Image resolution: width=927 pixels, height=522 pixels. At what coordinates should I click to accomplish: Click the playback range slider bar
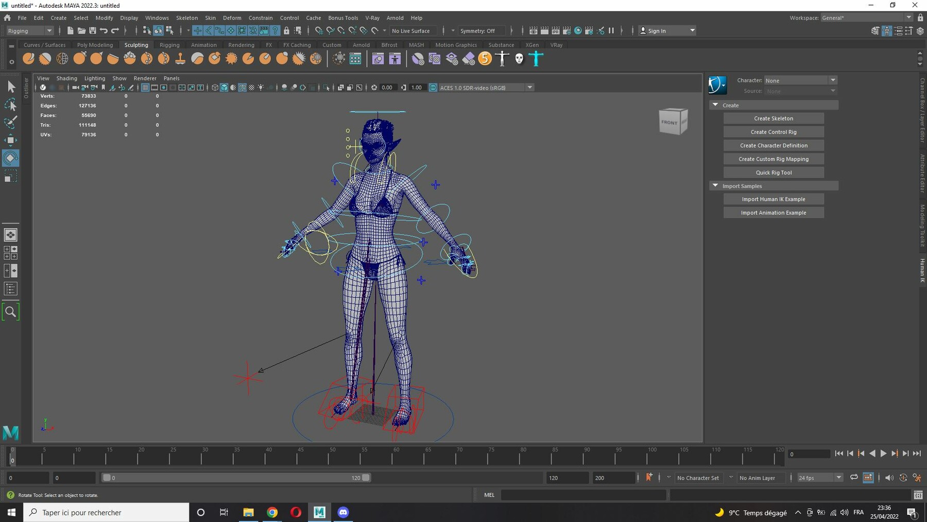point(236,478)
